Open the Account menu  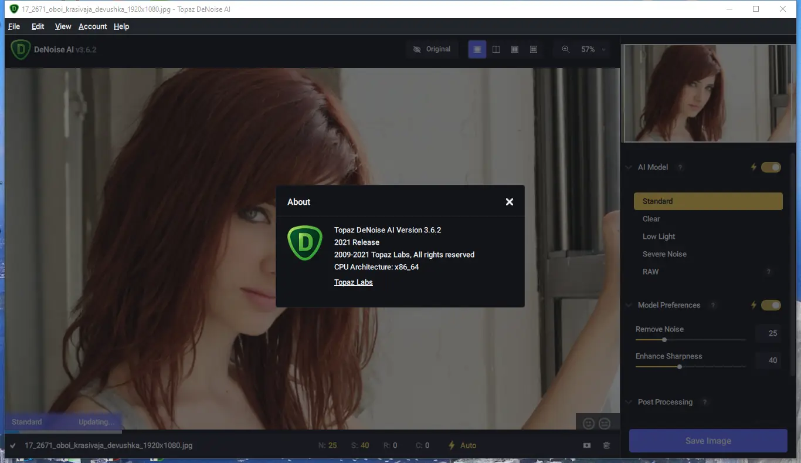pyautogui.click(x=92, y=26)
